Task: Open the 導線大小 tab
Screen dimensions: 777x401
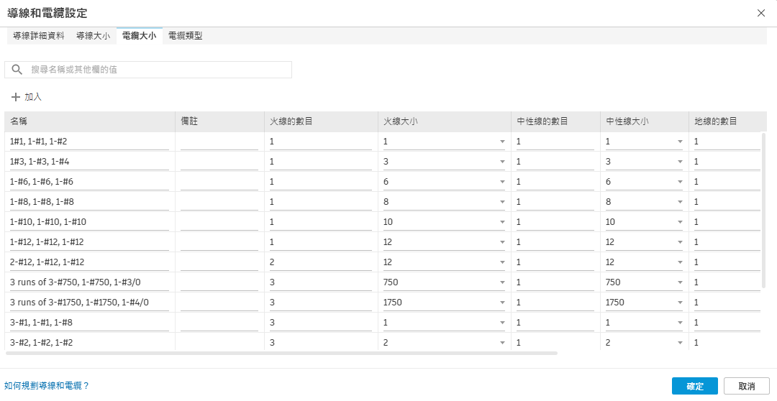Action: click(x=94, y=35)
